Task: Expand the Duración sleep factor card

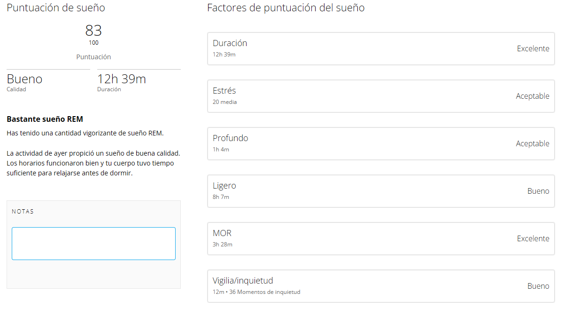Action: click(380, 48)
